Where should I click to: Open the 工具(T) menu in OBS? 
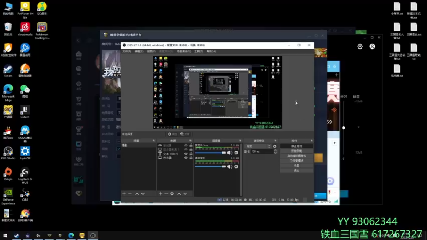(199, 51)
